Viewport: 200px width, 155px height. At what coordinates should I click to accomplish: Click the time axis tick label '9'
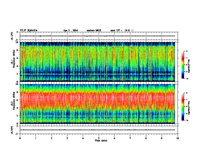coord(162,138)
